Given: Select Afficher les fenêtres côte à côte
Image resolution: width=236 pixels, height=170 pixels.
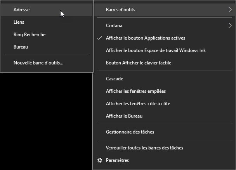Looking at the screenshot, I should (138, 104).
